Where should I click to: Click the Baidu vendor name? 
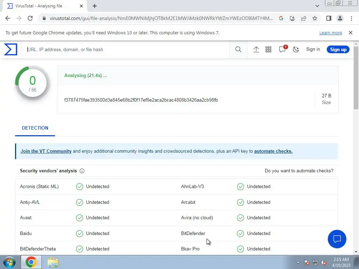pyautogui.click(x=26, y=233)
